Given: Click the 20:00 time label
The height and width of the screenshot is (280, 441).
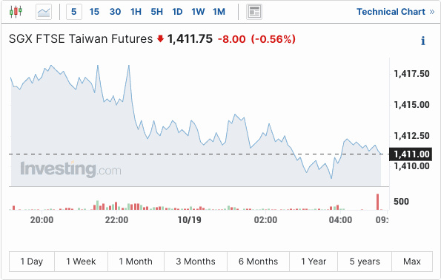Looking at the screenshot, I should pyautogui.click(x=42, y=220).
